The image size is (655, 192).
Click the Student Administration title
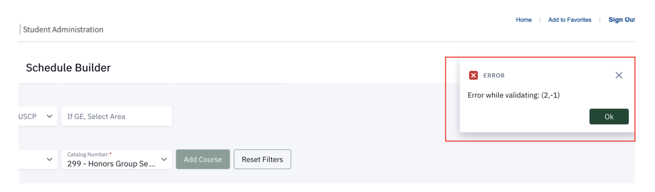click(x=63, y=29)
